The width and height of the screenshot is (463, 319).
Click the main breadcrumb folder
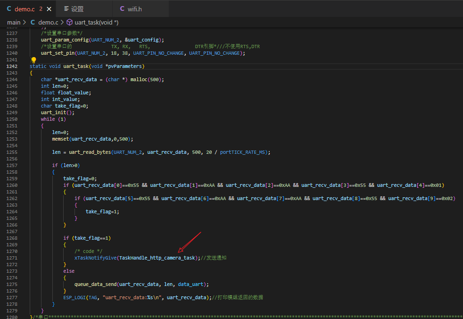[14, 23]
